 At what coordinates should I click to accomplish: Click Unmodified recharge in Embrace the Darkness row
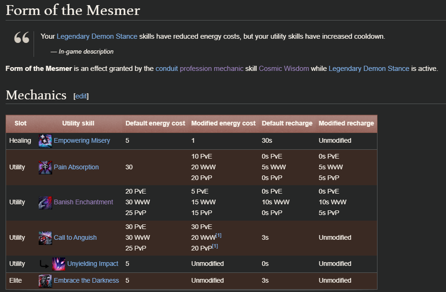click(335, 281)
